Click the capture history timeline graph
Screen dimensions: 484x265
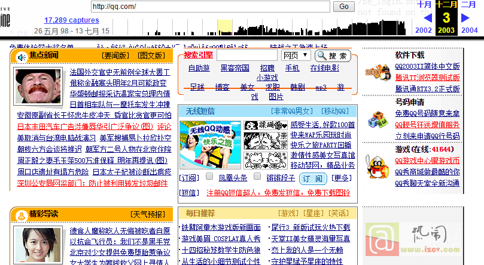pos(258,27)
